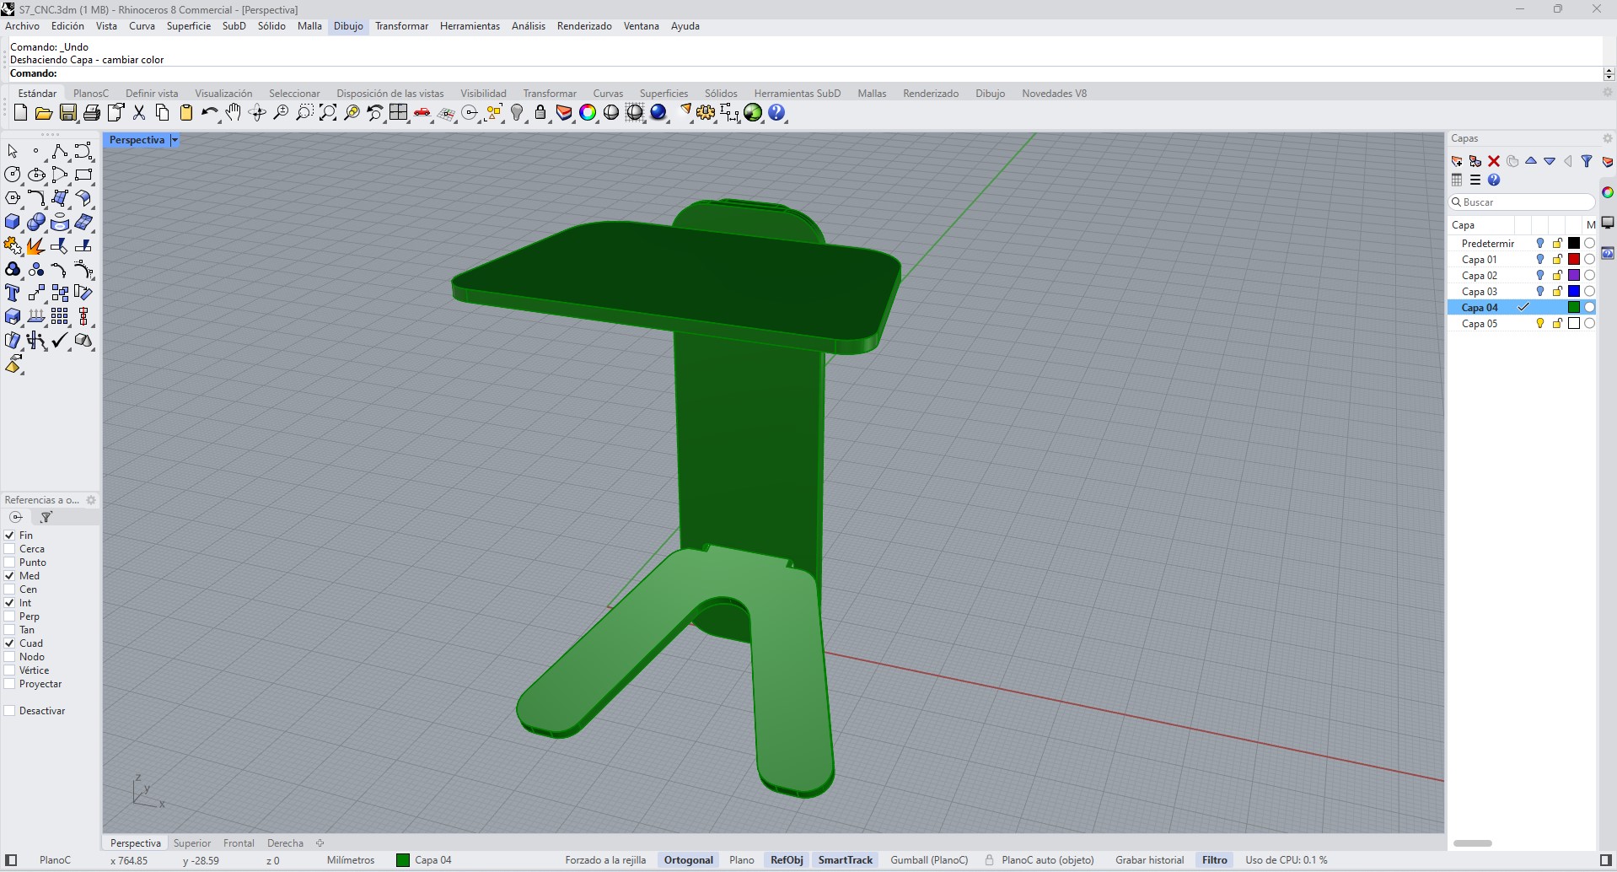Image resolution: width=1617 pixels, height=872 pixels.
Task: Click the new layer icon
Action: (x=1457, y=161)
